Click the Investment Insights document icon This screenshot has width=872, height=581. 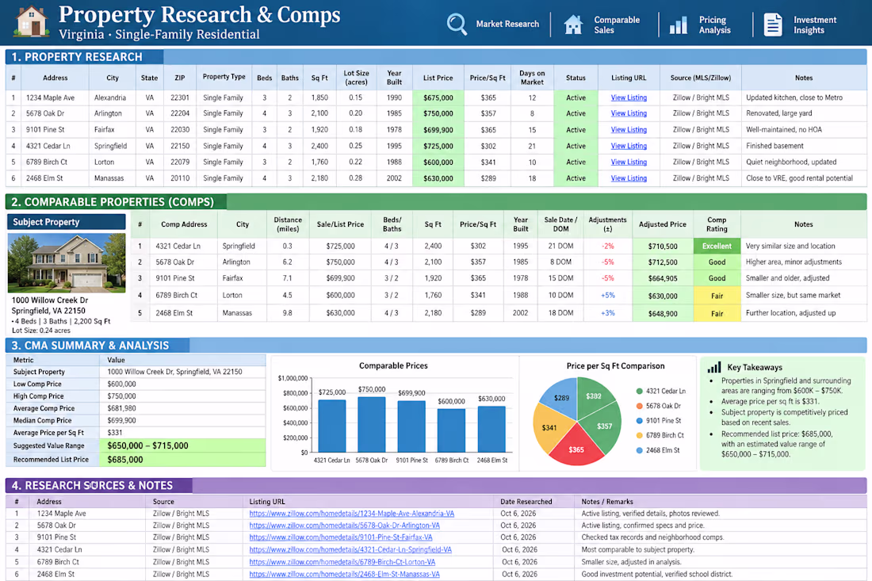772,25
